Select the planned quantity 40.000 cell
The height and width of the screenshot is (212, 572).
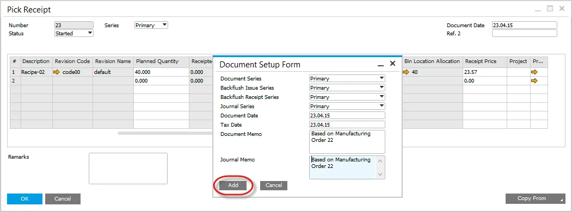coord(161,72)
